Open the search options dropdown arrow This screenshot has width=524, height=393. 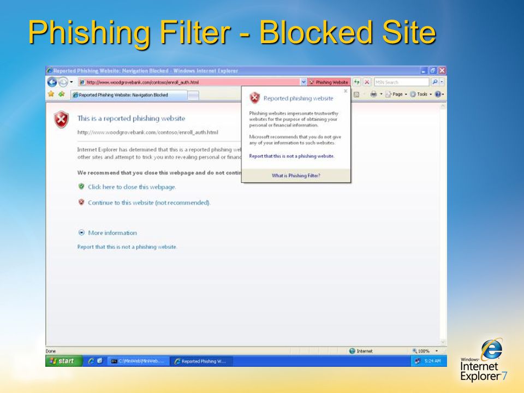click(442, 82)
